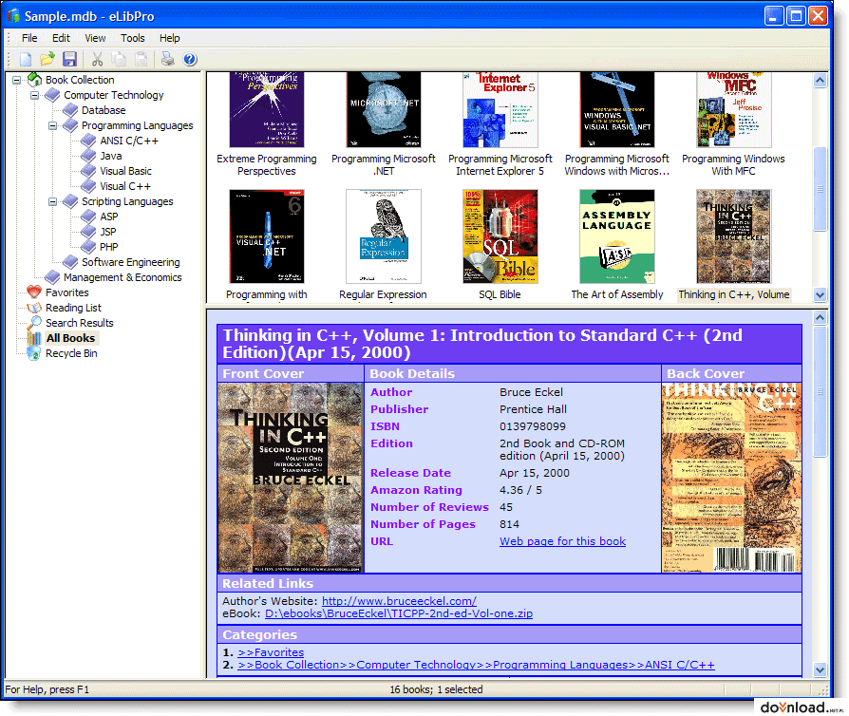Select the Visual Basic tree item

[125, 171]
